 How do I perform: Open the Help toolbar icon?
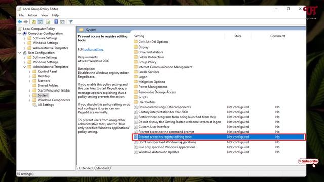click(x=56, y=21)
